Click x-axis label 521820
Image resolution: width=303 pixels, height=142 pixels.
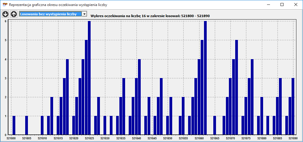(x=73, y=138)
